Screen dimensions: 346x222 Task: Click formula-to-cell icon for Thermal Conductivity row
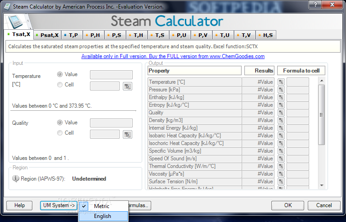click(x=281, y=166)
